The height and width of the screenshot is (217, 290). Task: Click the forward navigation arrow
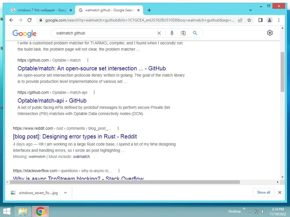[20, 20]
